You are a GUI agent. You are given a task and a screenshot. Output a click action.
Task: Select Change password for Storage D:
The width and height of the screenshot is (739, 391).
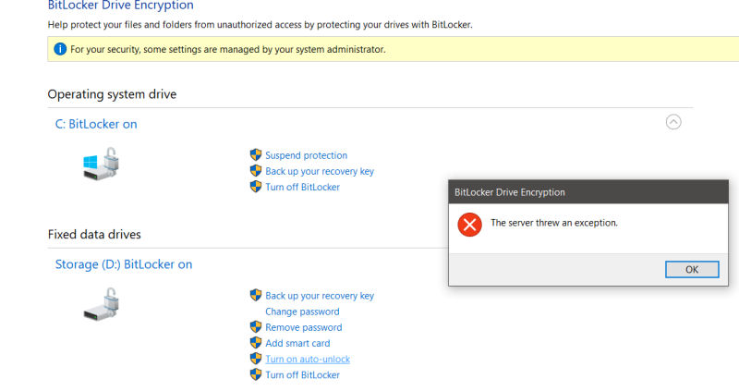[302, 312]
